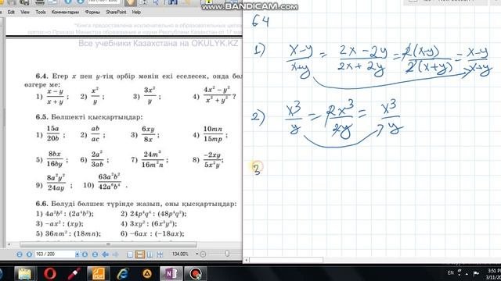Image resolution: width=501 pixels, height=281 pixels.
Task: Switch to single page layout
Action: pos(130,254)
